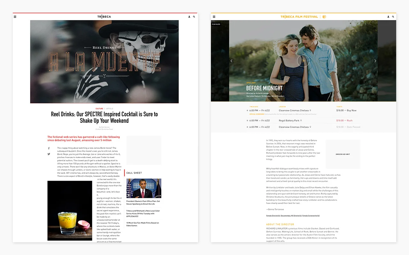409x255 pixels.
Task: Click the Genna Terranova credit line
Action: point(275,209)
